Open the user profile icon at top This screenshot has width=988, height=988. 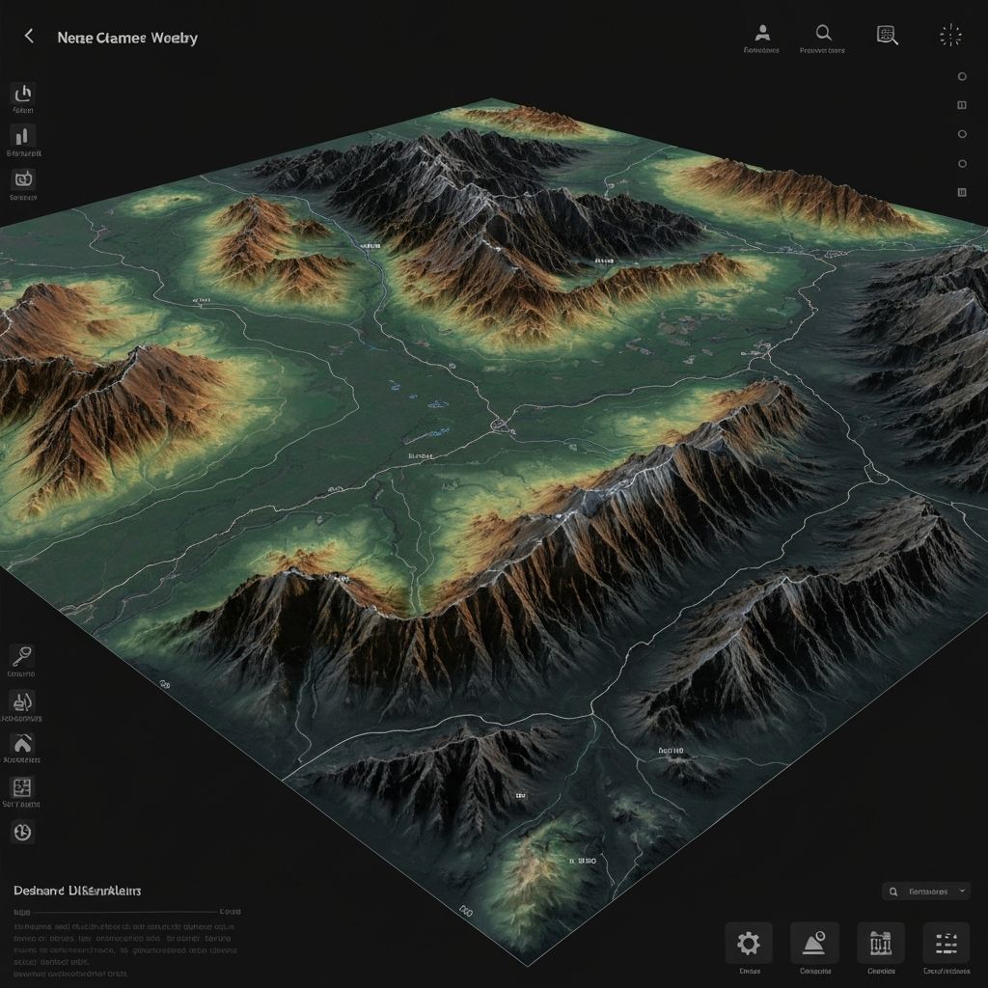(x=762, y=34)
